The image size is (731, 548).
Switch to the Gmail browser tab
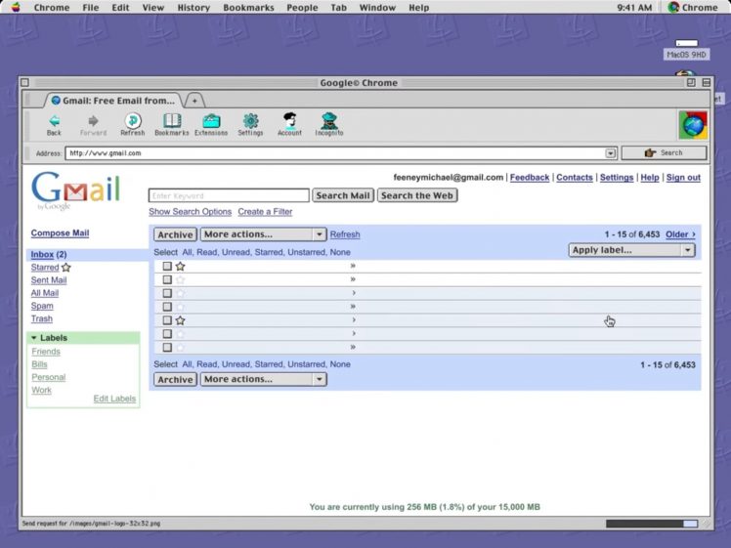[x=112, y=100]
